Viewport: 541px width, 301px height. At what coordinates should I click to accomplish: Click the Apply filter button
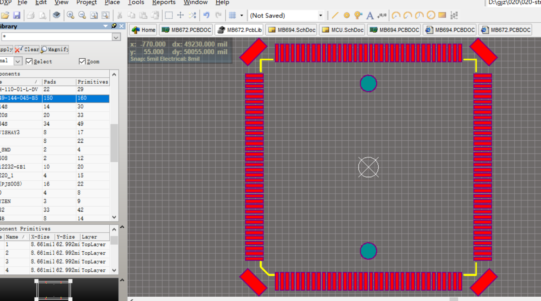(6, 49)
